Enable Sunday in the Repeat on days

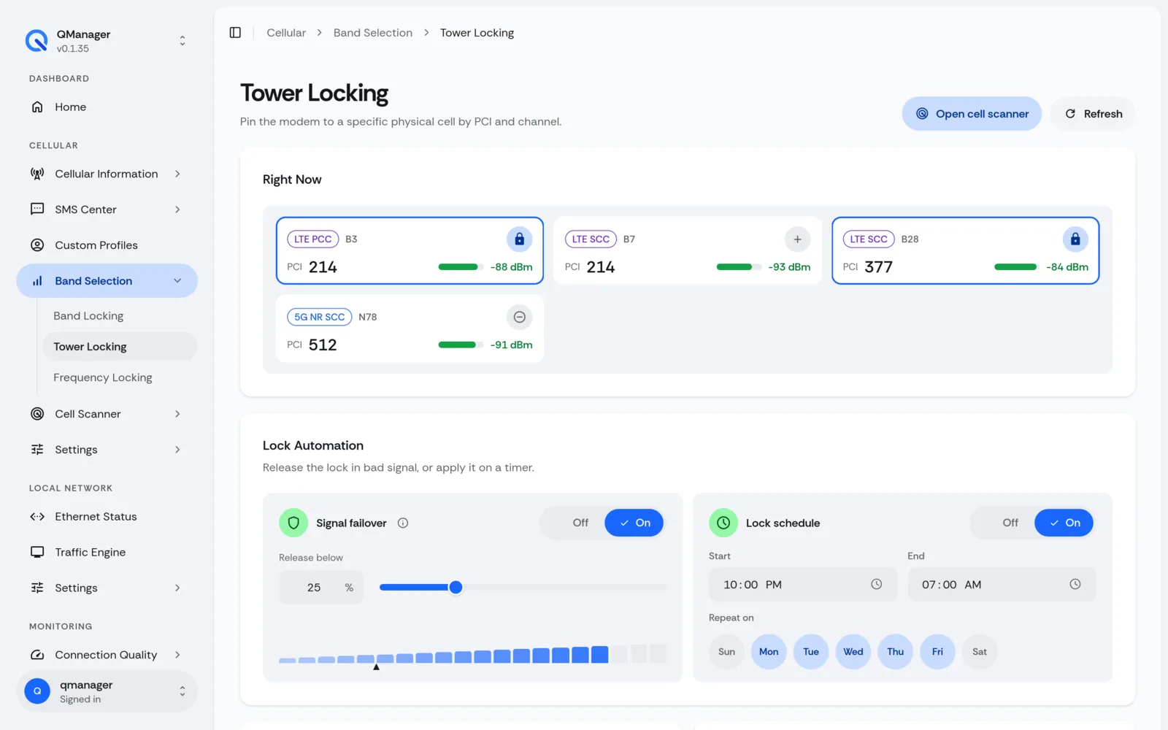click(x=726, y=652)
